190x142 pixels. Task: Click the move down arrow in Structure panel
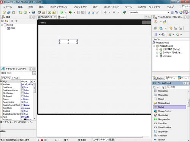coord(16,21)
